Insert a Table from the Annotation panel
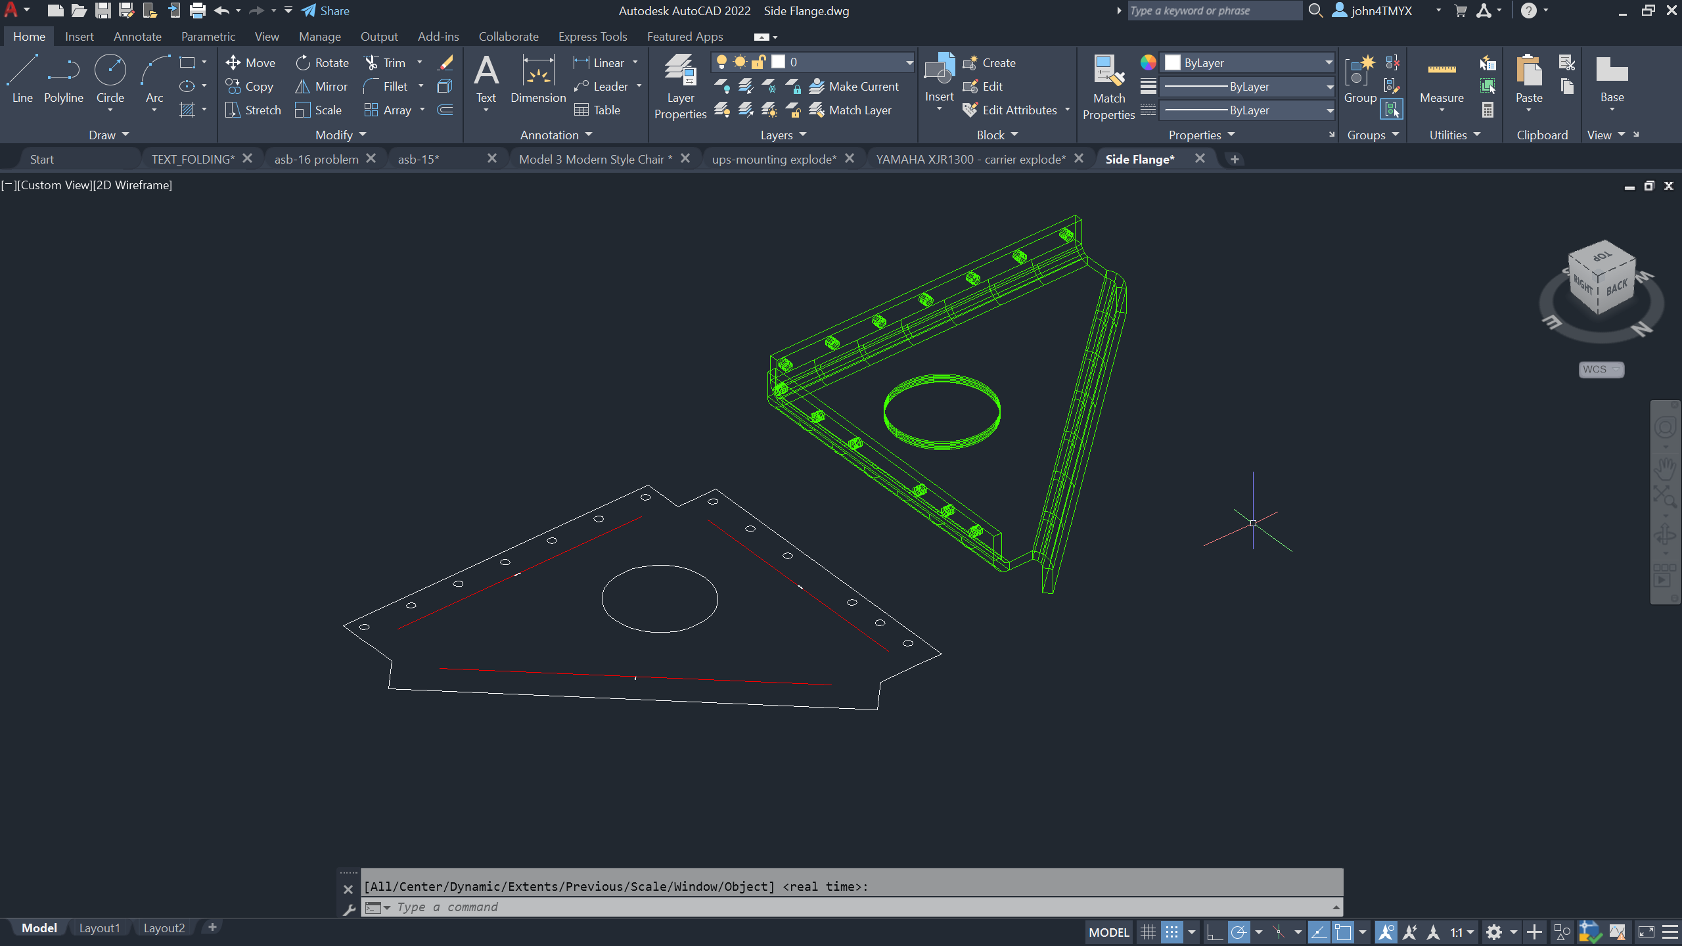This screenshot has height=946, width=1682. (x=598, y=110)
